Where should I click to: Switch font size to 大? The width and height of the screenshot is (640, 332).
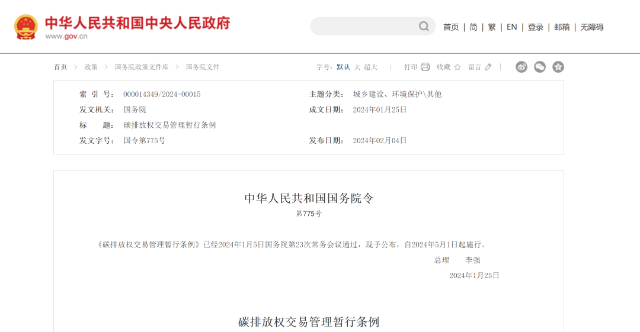pyautogui.click(x=357, y=67)
